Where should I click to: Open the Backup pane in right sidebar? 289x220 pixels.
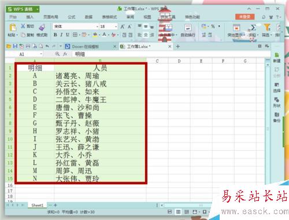tap(277, 117)
